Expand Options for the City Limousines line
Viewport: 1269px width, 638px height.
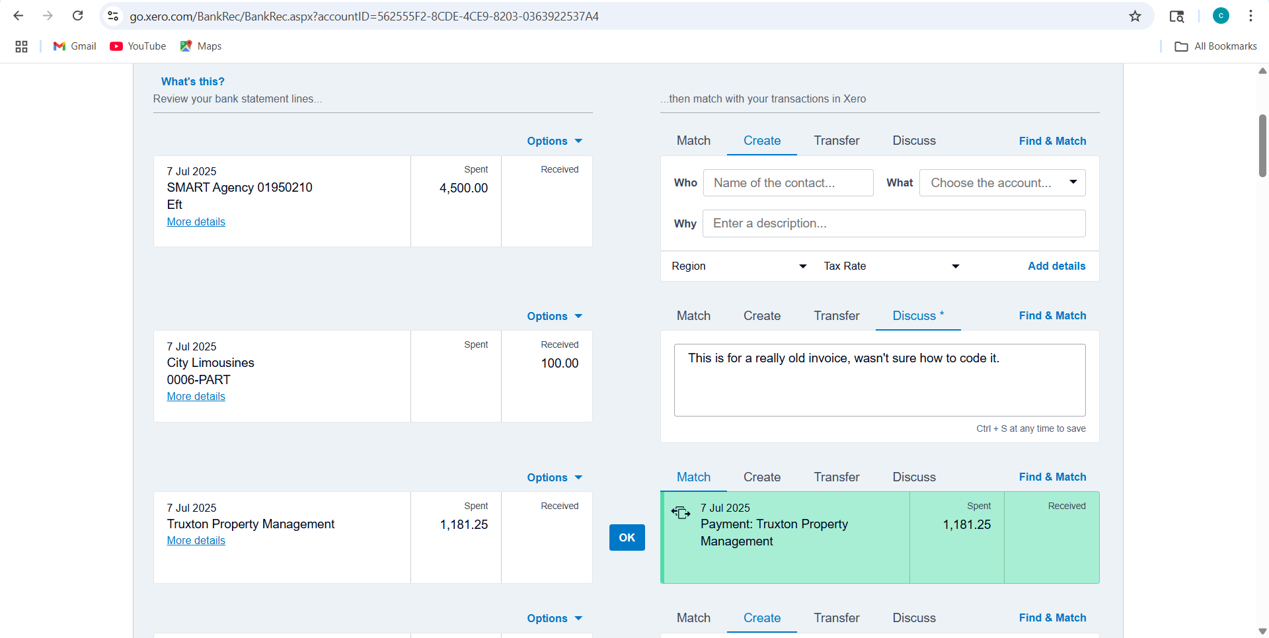coord(555,316)
